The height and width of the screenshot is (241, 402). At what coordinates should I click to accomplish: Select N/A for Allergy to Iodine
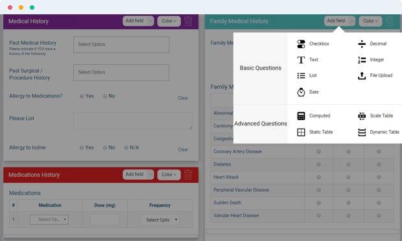click(126, 147)
